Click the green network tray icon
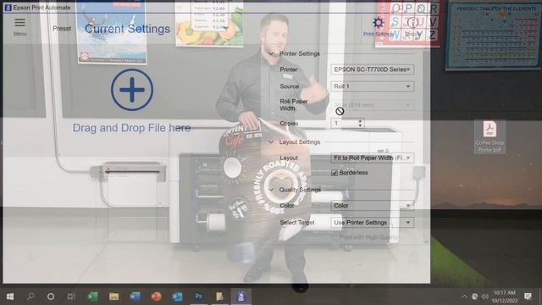This screenshot has width=542, height=305. (x=475, y=297)
